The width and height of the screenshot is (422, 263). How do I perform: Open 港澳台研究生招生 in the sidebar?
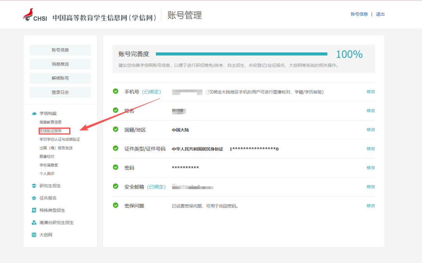click(x=57, y=223)
